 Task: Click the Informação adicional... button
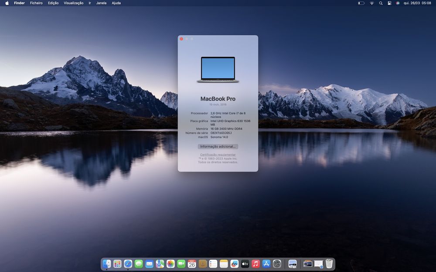point(218,146)
